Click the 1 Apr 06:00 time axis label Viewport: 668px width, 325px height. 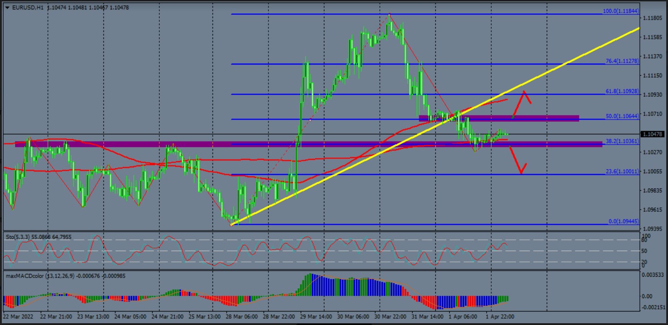[x=464, y=316]
